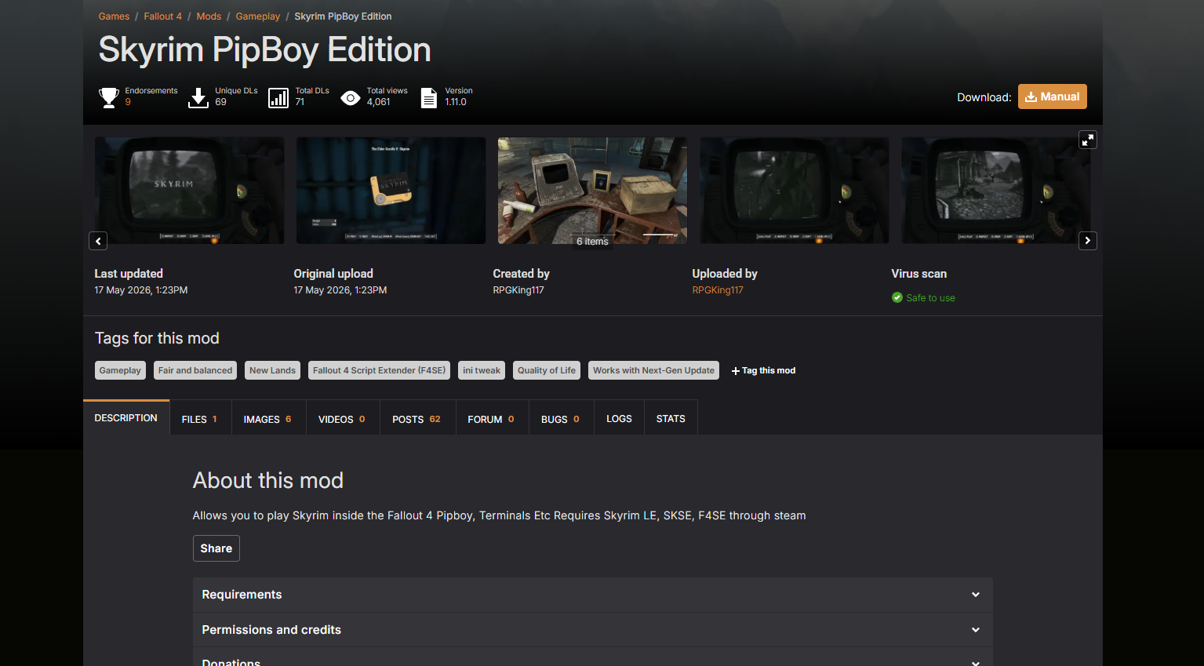Advance the gallery with the right arrow
The width and height of the screenshot is (1204, 666).
1088,241
